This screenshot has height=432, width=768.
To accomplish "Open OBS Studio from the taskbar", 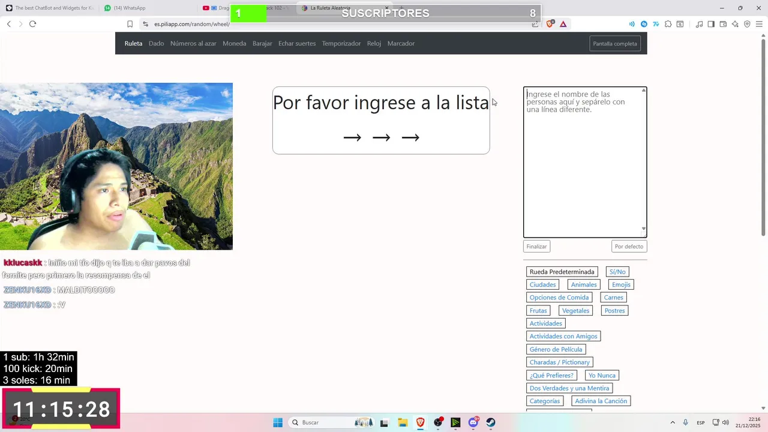I will [x=439, y=422].
